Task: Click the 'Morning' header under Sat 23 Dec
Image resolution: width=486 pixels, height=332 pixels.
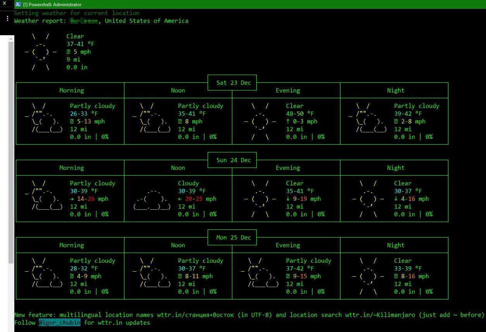Action: coord(72,91)
